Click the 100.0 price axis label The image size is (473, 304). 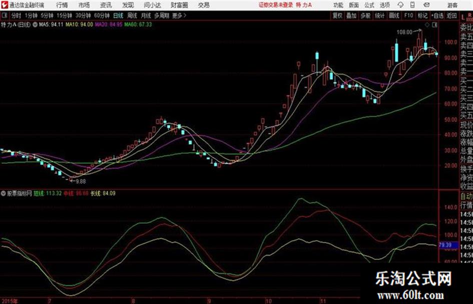[x=450, y=42]
